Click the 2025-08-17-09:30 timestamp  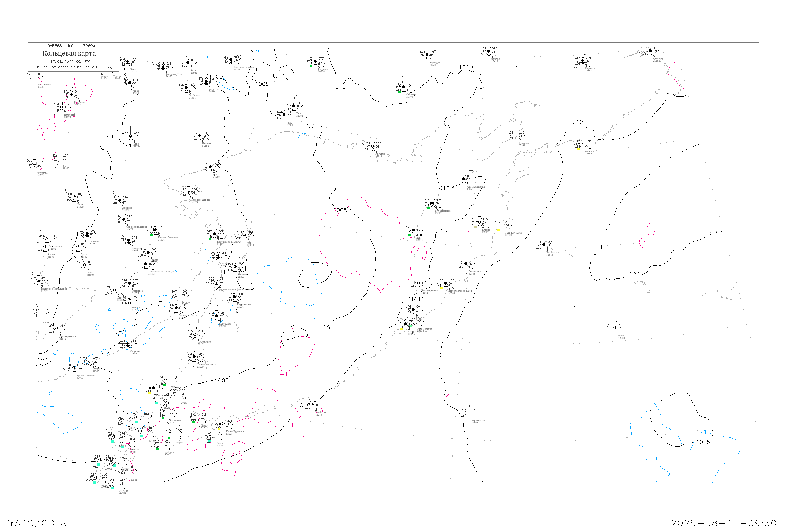pyautogui.click(x=723, y=523)
